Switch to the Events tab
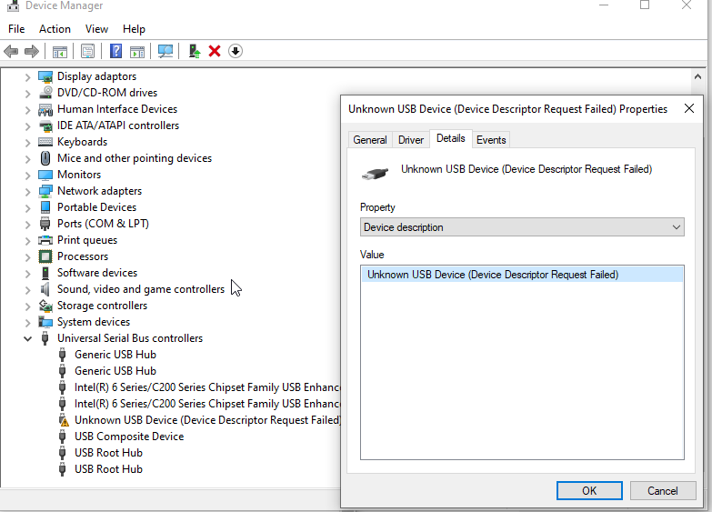Viewport: 712px width, 512px height. [491, 140]
